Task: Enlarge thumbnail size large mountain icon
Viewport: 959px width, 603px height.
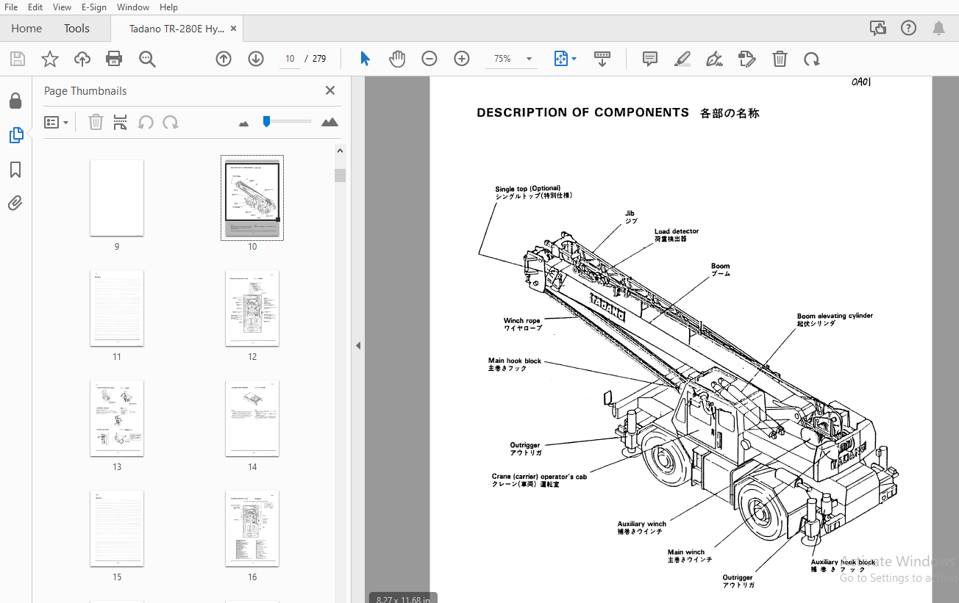Action: (x=330, y=122)
